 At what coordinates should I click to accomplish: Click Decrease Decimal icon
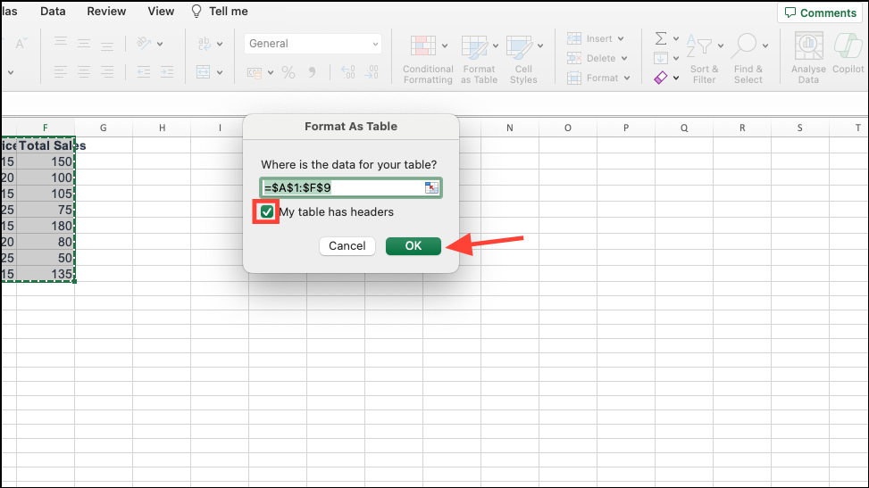[x=372, y=72]
